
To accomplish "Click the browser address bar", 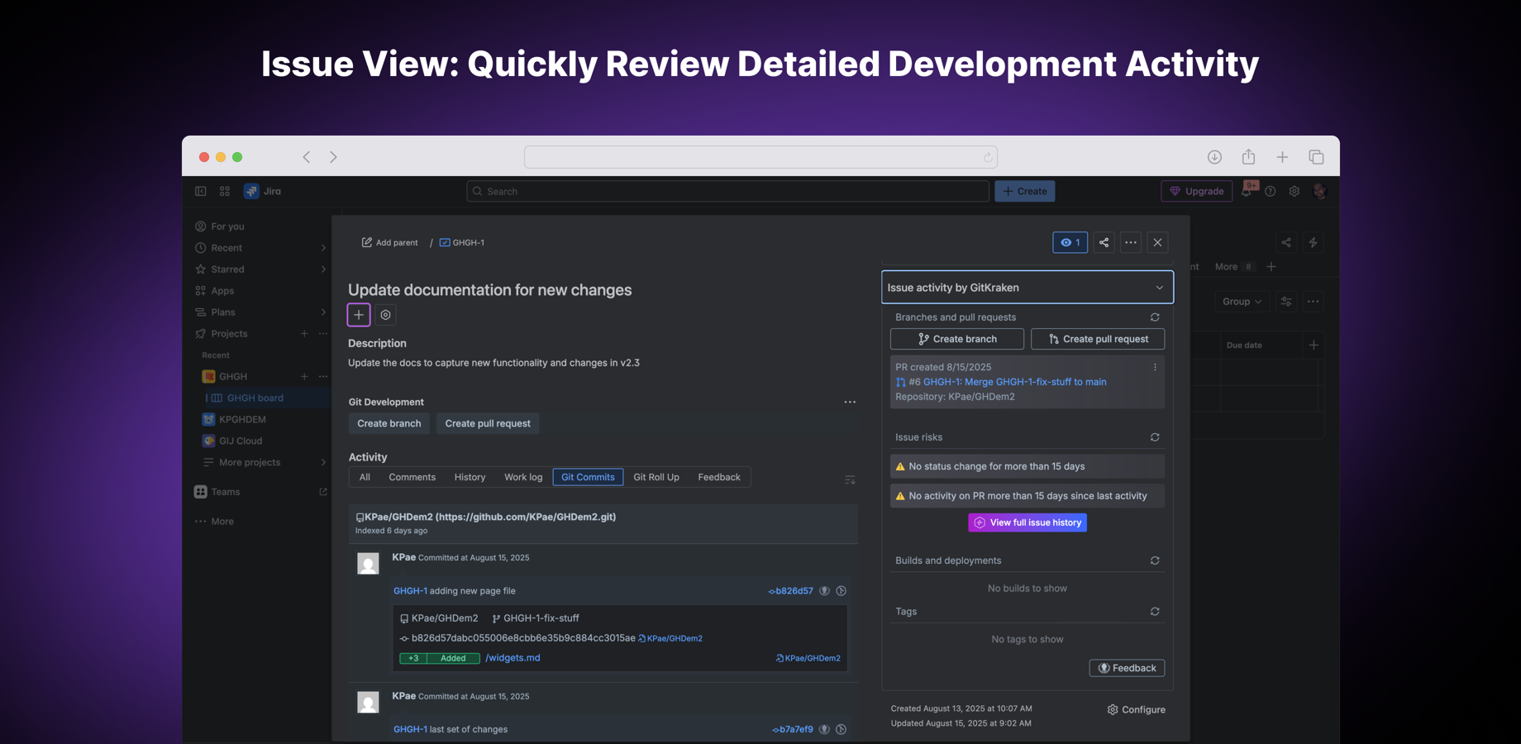I will [x=760, y=157].
